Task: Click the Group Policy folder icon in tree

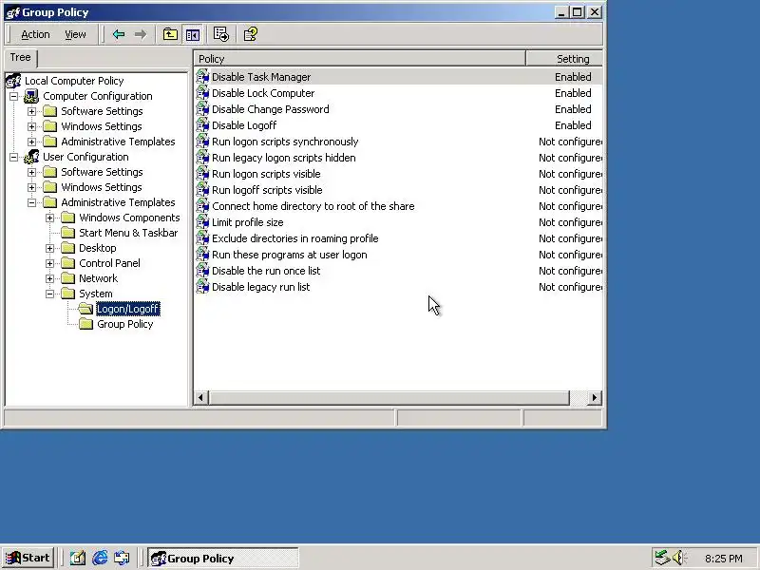Action: [x=85, y=324]
